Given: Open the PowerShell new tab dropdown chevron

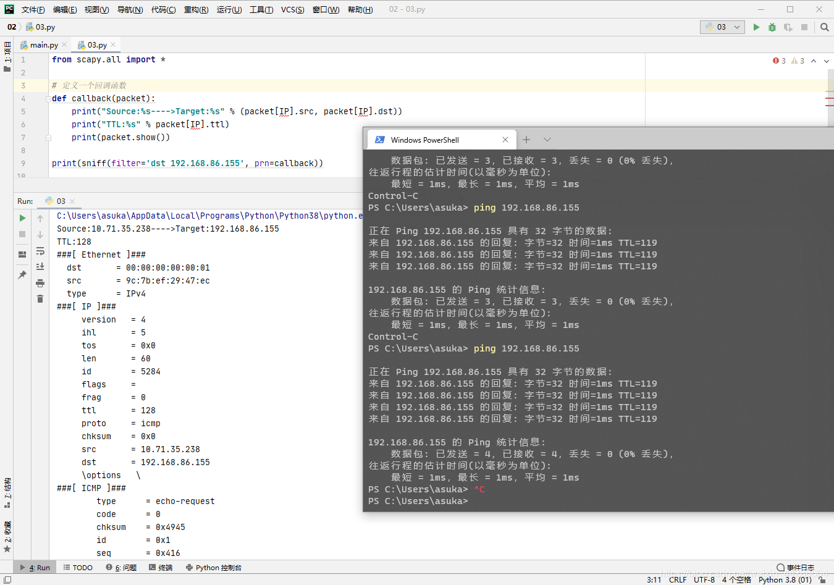Looking at the screenshot, I should click(547, 140).
